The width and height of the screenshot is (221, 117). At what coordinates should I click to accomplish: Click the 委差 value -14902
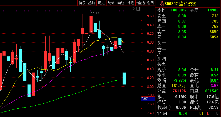212,10
